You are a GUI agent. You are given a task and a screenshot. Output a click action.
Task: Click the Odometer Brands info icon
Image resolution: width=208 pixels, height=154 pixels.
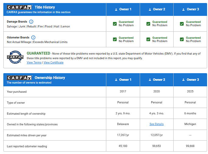33,38
